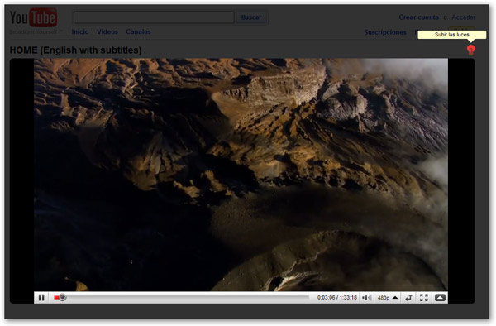Open the Canales tab
Viewport: 496px width, 326px height.
pos(138,31)
